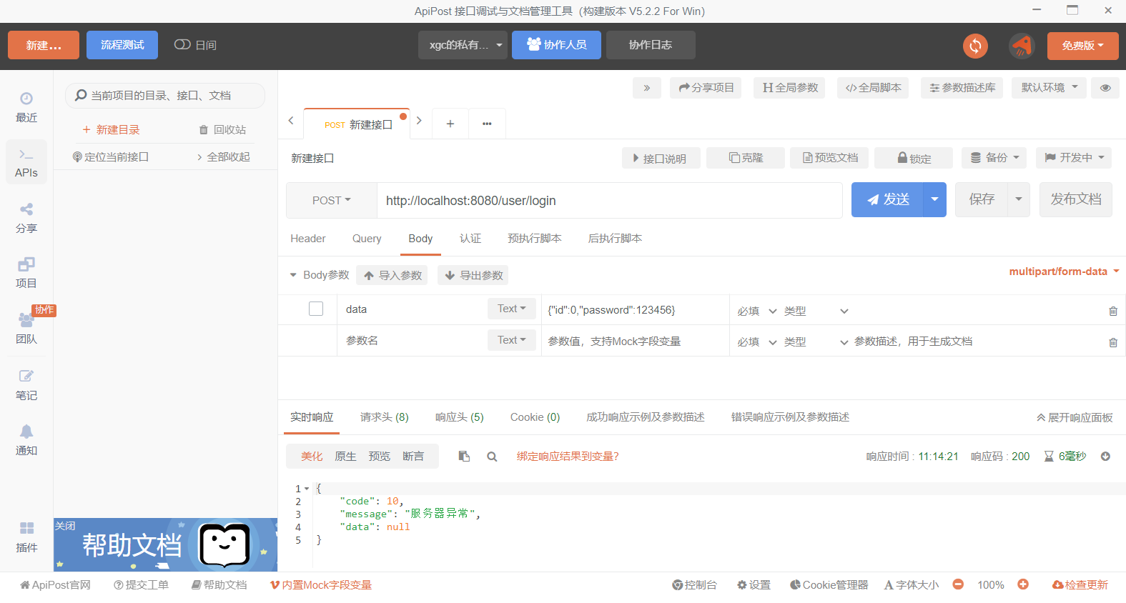Click the data parameter value field

pyautogui.click(x=635, y=310)
